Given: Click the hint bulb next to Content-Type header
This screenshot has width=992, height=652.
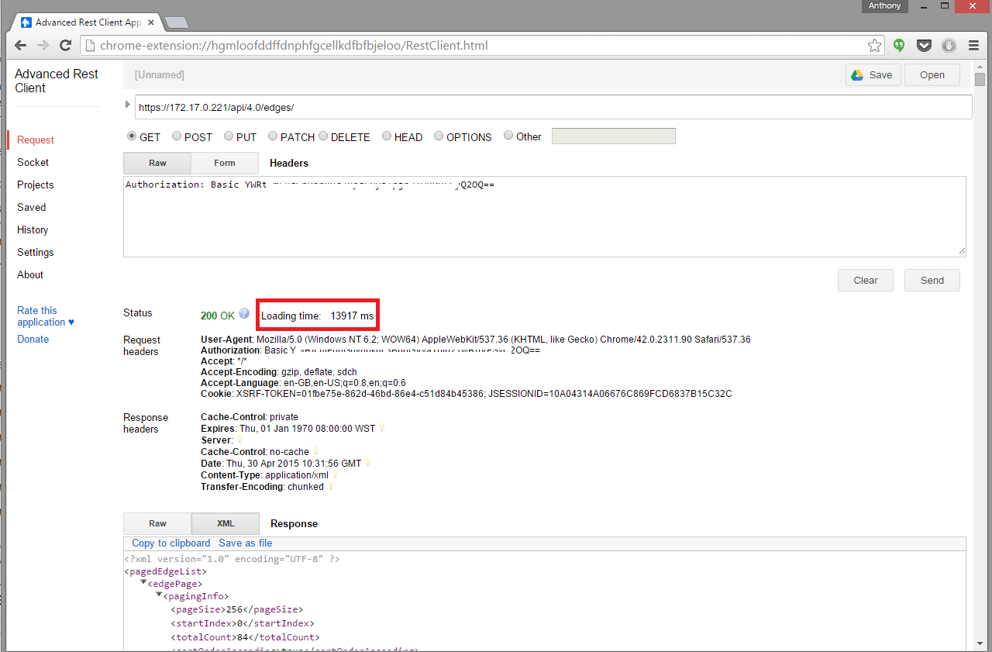Looking at the screenshot, I should point(335,474).
